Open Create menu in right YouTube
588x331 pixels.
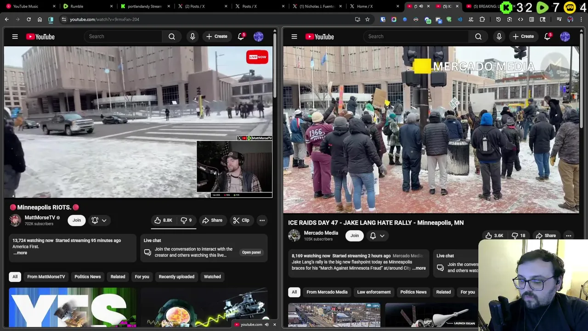(x=523, y=36)
